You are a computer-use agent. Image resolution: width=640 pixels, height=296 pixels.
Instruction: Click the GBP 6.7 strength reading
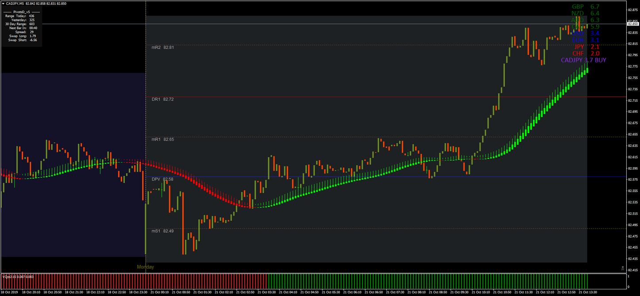point(585,7)
